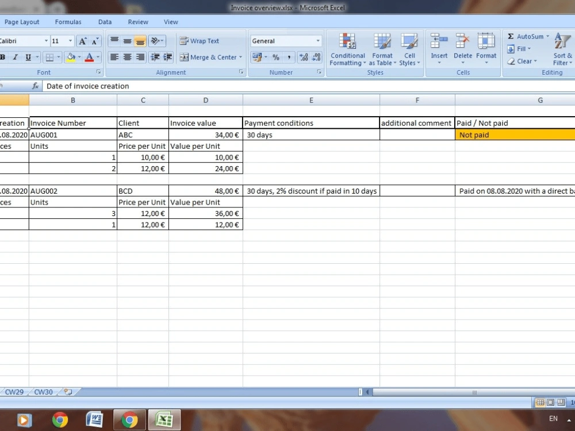Select column E header

coord(311,100)
